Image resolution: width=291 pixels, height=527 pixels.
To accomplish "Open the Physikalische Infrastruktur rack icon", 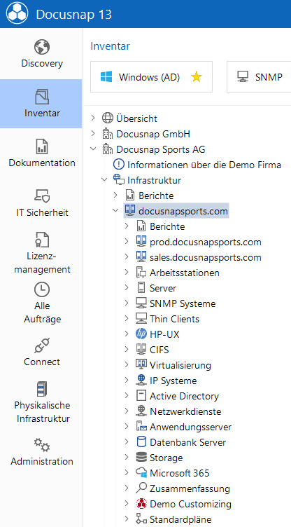I will tap(42, 389).
